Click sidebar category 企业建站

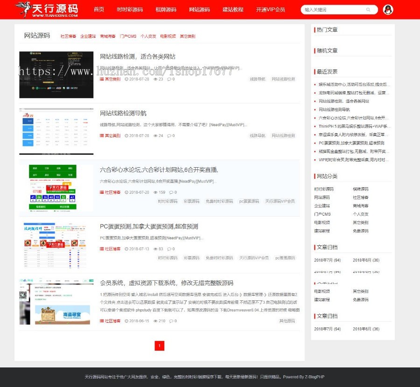pos(322,206)
